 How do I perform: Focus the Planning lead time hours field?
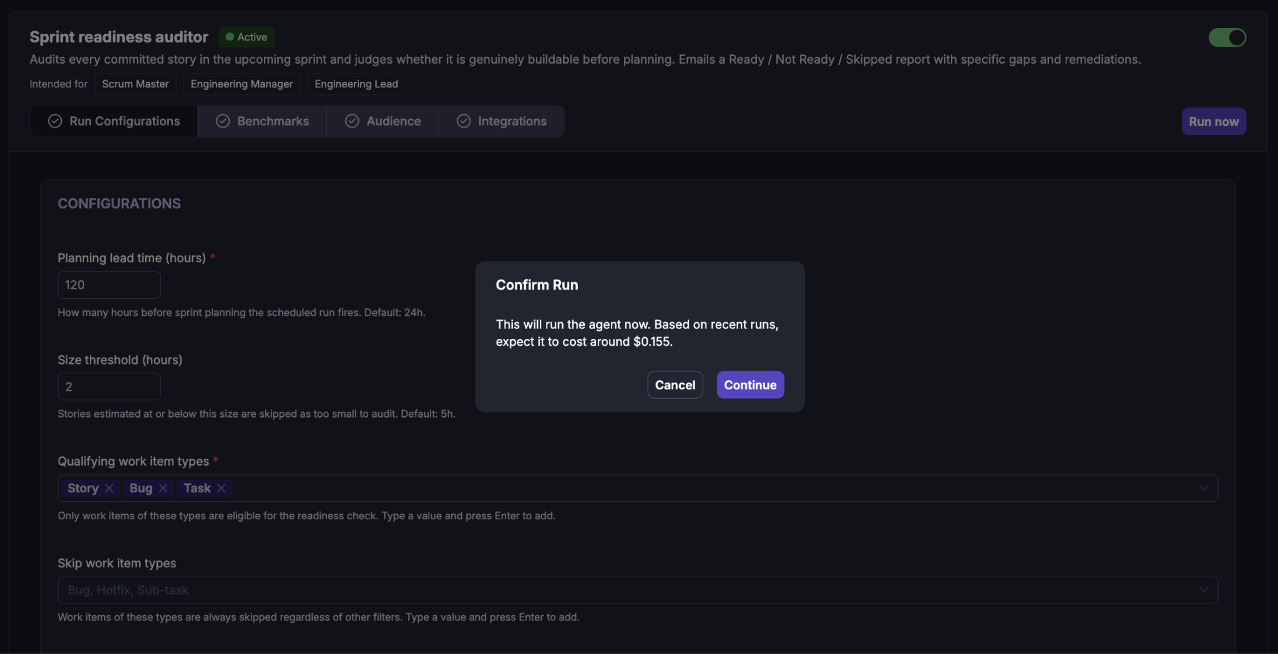(x=109, y=285)
